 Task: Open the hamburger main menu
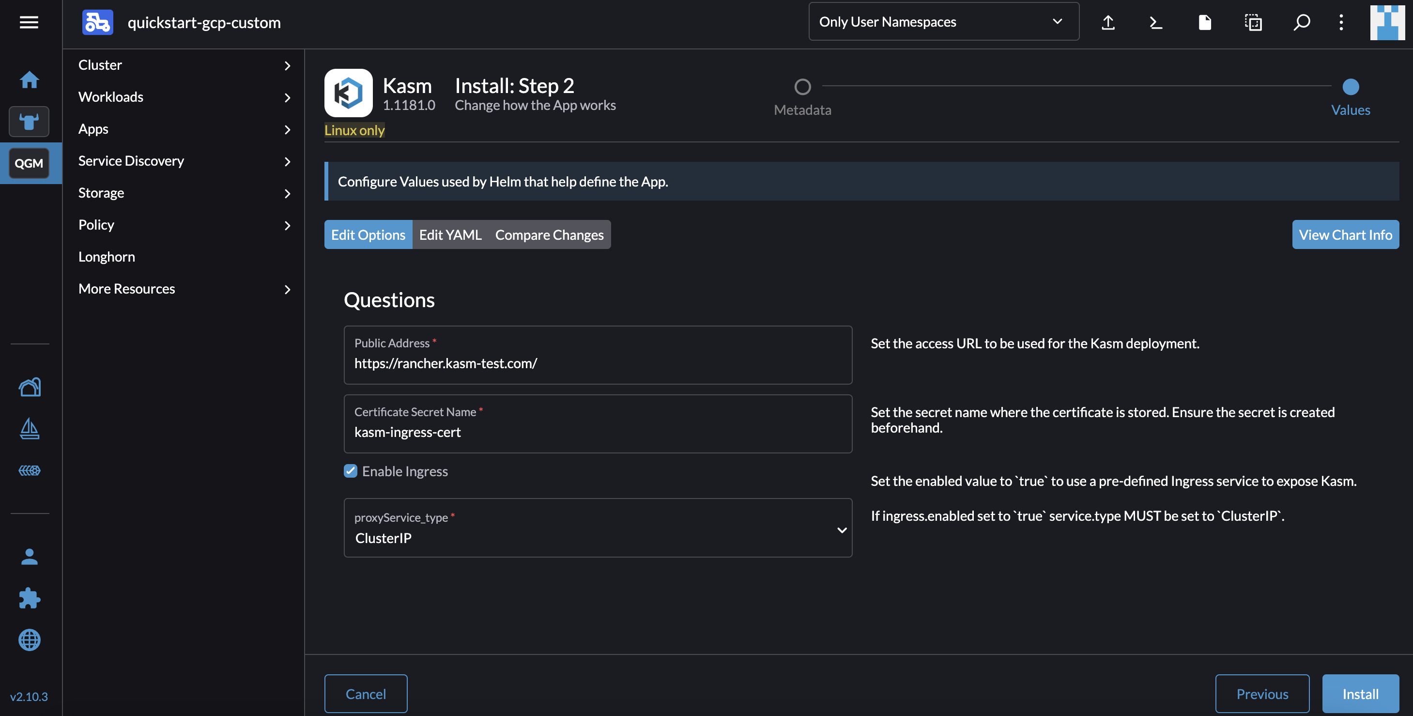pyautogui.click(x=29, y=22)
